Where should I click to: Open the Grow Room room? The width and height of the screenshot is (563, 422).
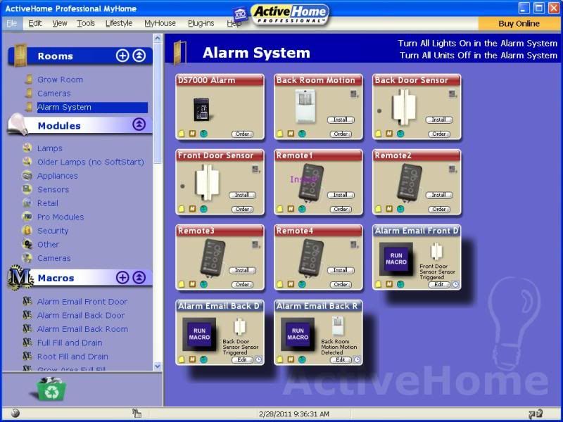click(x=60, y=79)
